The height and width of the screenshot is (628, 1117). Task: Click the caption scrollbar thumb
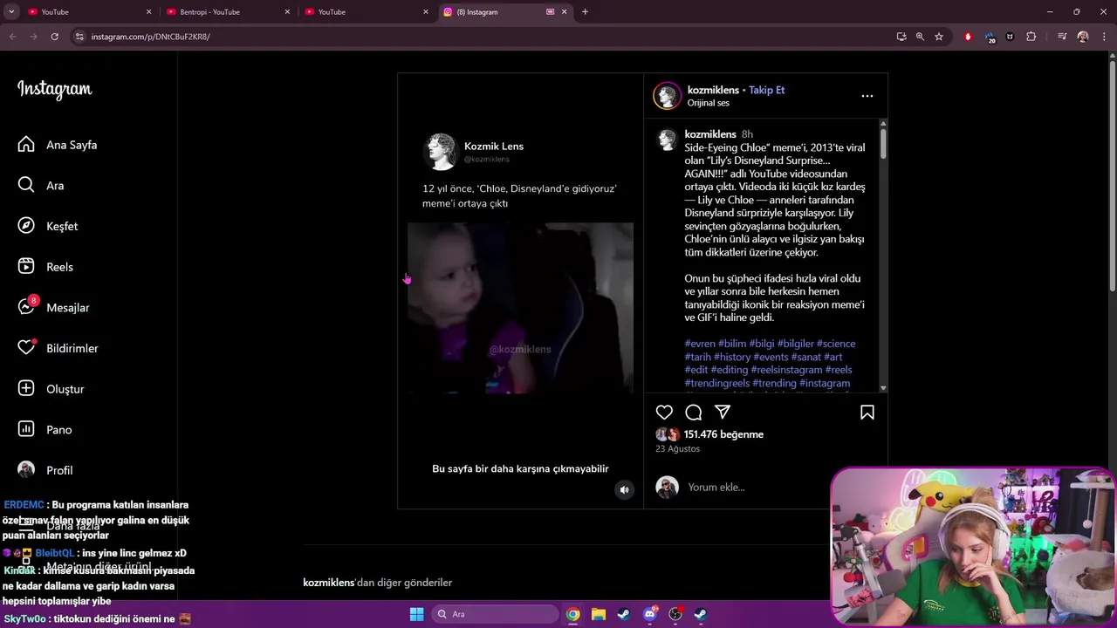883,142
